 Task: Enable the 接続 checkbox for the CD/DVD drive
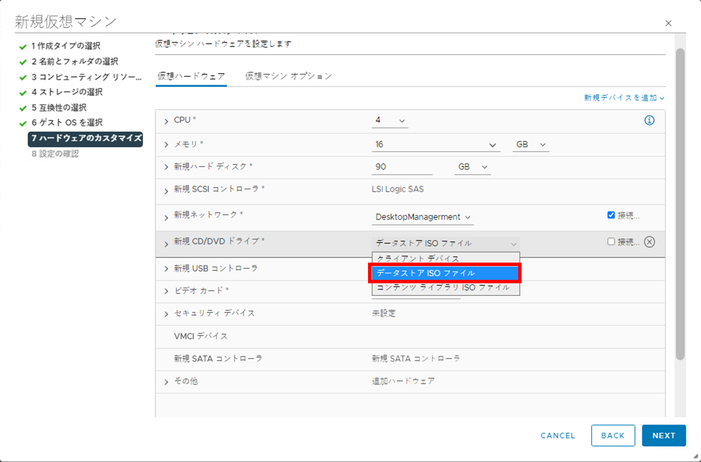(x=611, y=241)
